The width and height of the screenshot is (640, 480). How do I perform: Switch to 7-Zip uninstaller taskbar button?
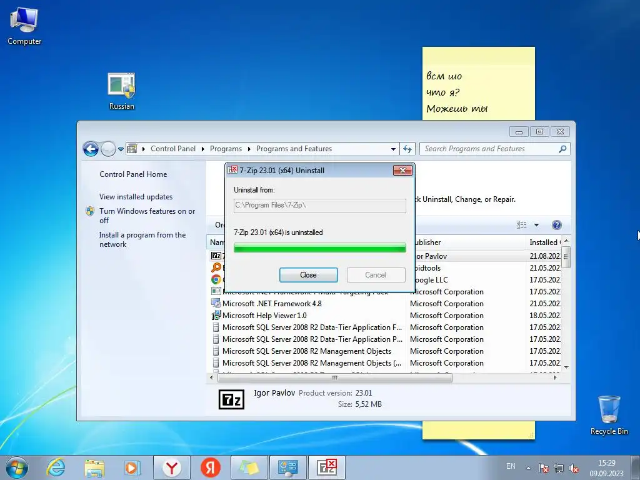326,467
